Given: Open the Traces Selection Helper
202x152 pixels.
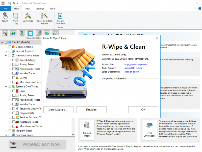Looking at the screenshot, I should (44, 18).
